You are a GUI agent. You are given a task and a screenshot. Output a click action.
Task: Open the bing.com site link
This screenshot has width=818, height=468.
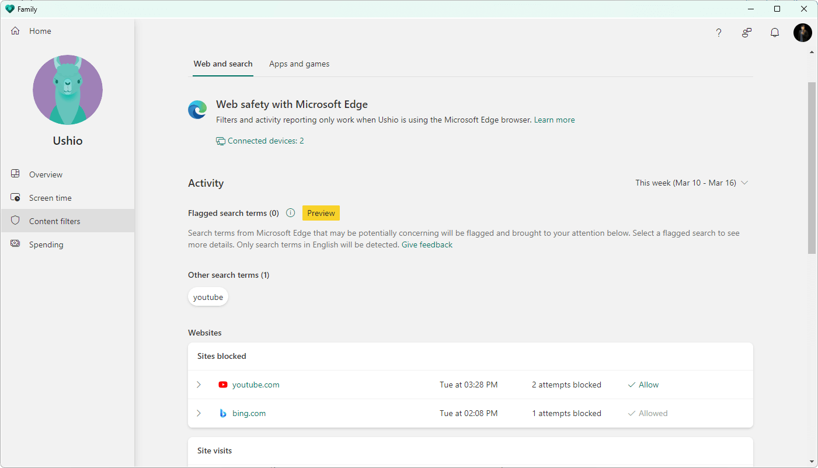pyautogui.click(x=249, y=414)
